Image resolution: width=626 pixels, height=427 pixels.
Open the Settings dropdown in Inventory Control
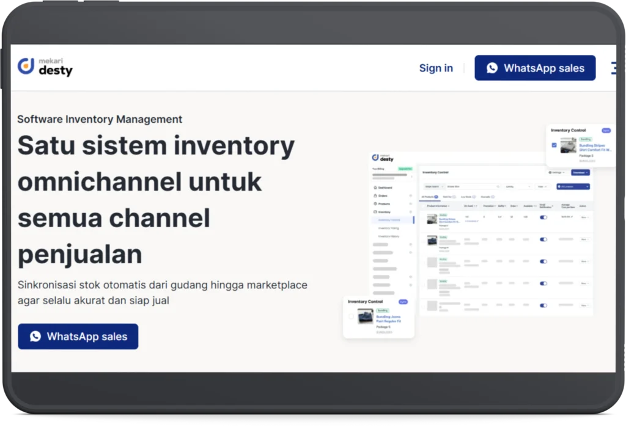pos(556,172)
